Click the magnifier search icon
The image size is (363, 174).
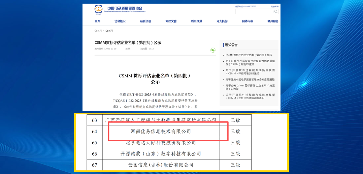click(x=276, y=12)
